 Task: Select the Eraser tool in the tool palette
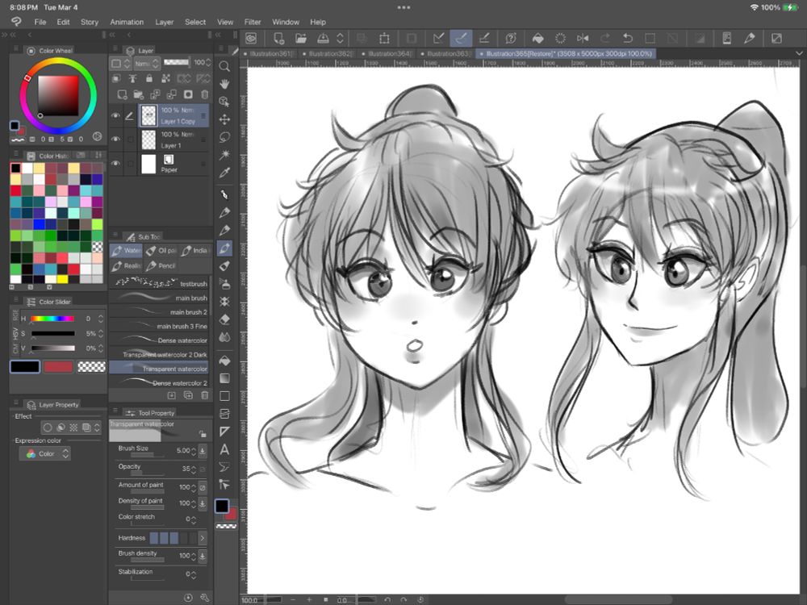224,319
